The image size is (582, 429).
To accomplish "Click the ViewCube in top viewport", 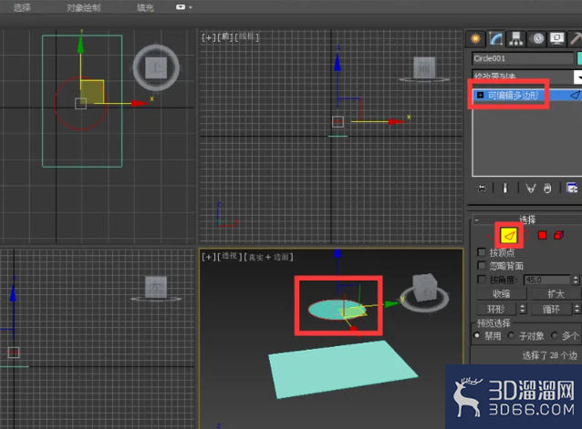I will coord(156,67).
